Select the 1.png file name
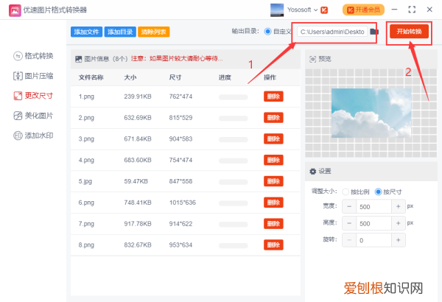 tap(86, 96)
